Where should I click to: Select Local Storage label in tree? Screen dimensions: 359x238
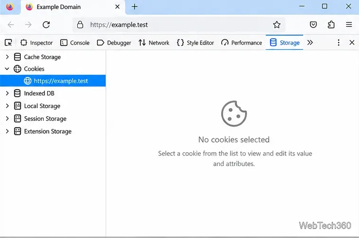click(42, 106)
